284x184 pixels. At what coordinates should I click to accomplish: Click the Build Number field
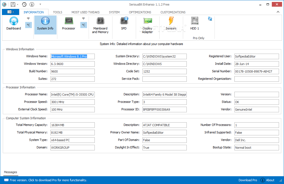(72, 71)
